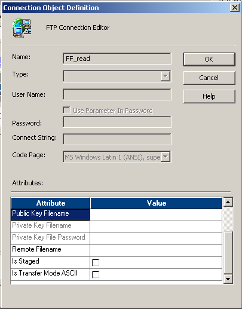Click the Attribute column header
Screen dimensions: 242x309
(x=50, y=203)
